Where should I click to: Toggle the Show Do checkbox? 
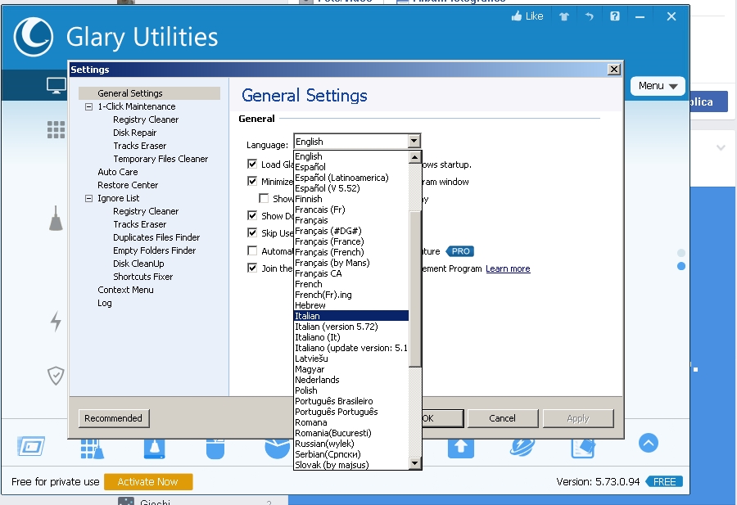[x=252, y=215]
